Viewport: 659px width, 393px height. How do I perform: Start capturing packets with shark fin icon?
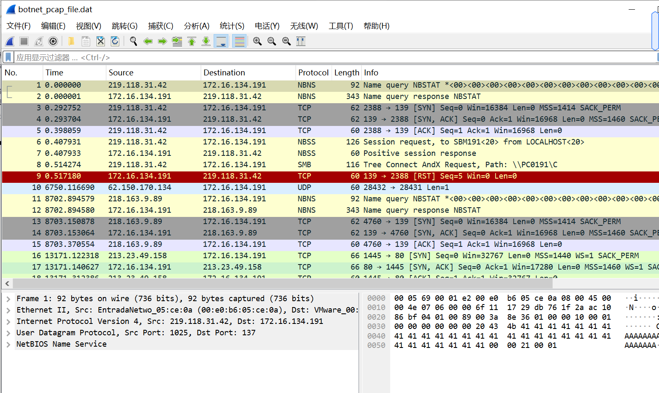coord(10,41)
